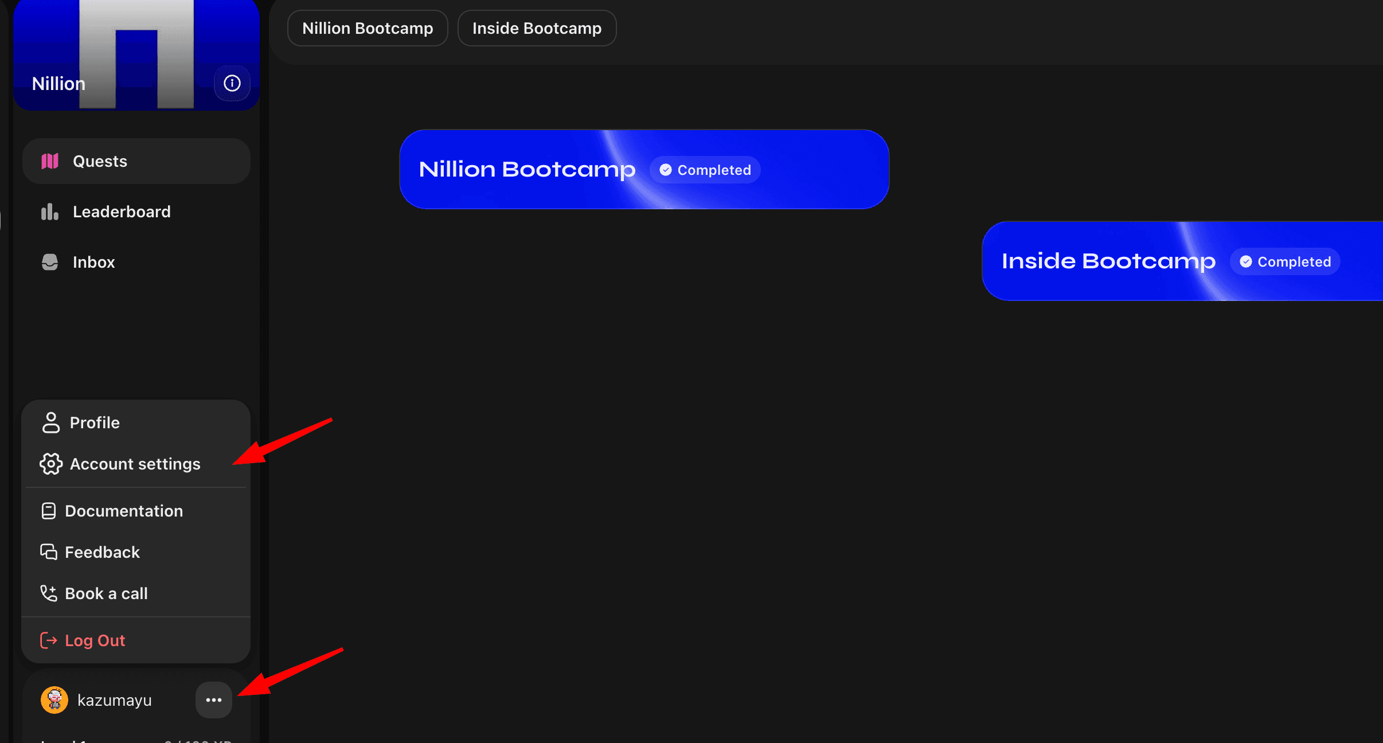Select Profile from the user menu

(136, 423)
